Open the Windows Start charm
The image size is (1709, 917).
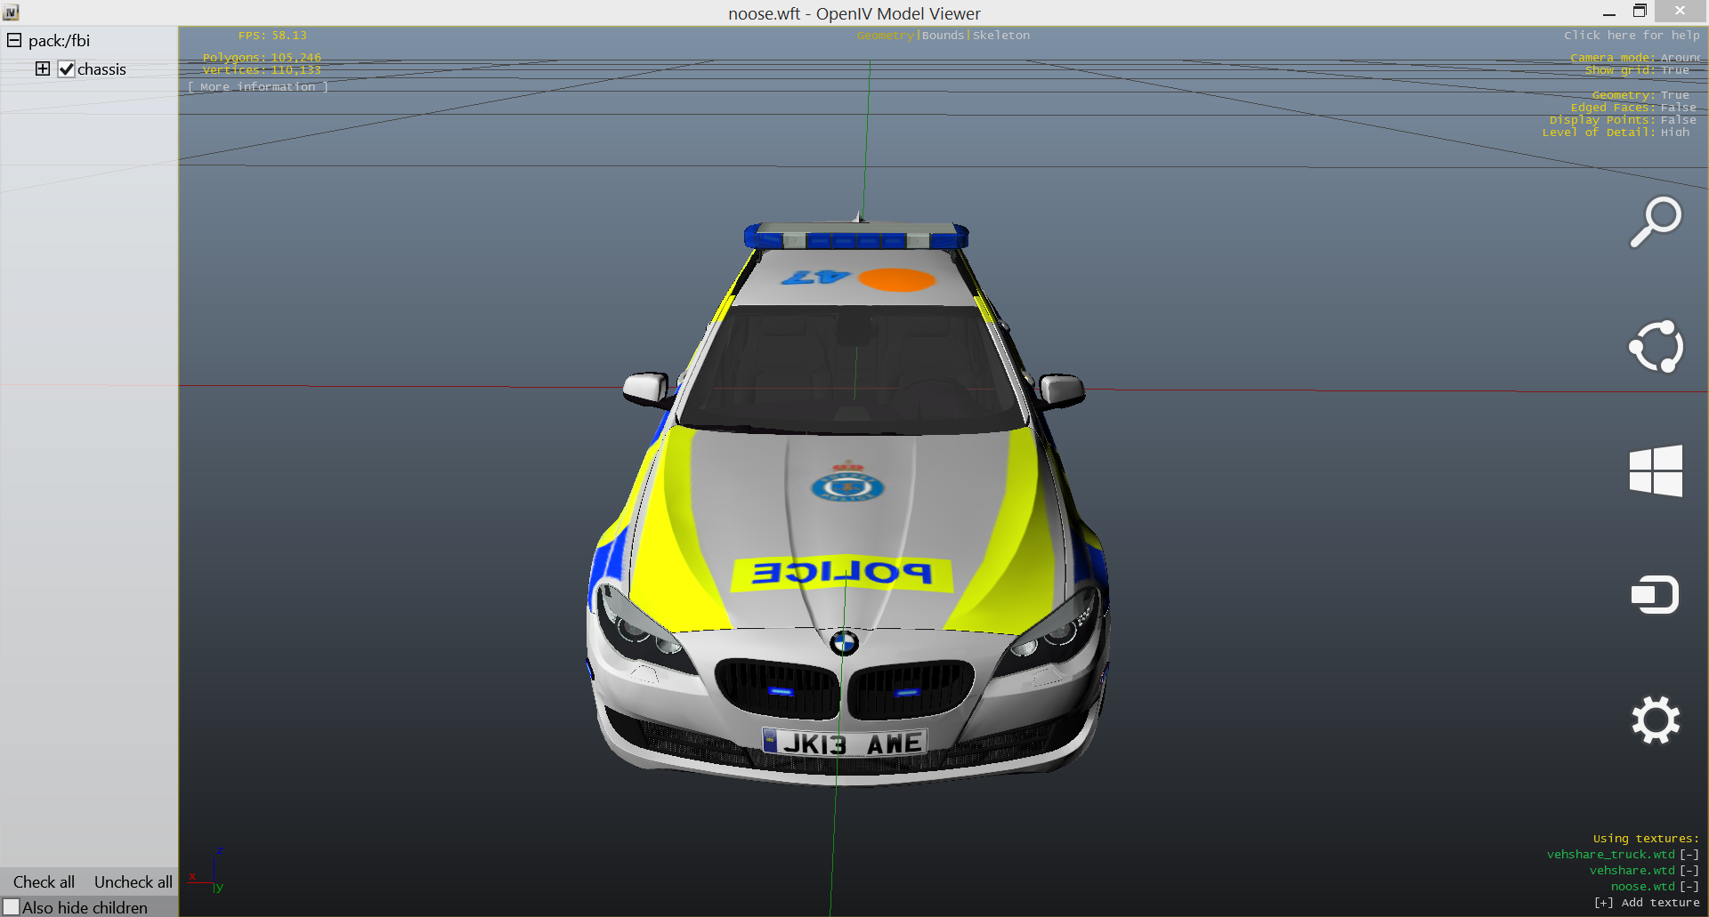[x=1656, y=471]
